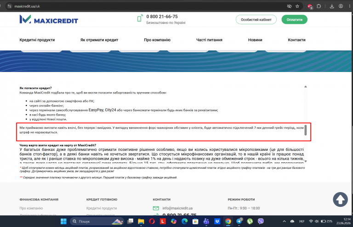This screenshot has height=227, width=353.
Task: Open footer Про компанію link
Action: pos(31,208)
